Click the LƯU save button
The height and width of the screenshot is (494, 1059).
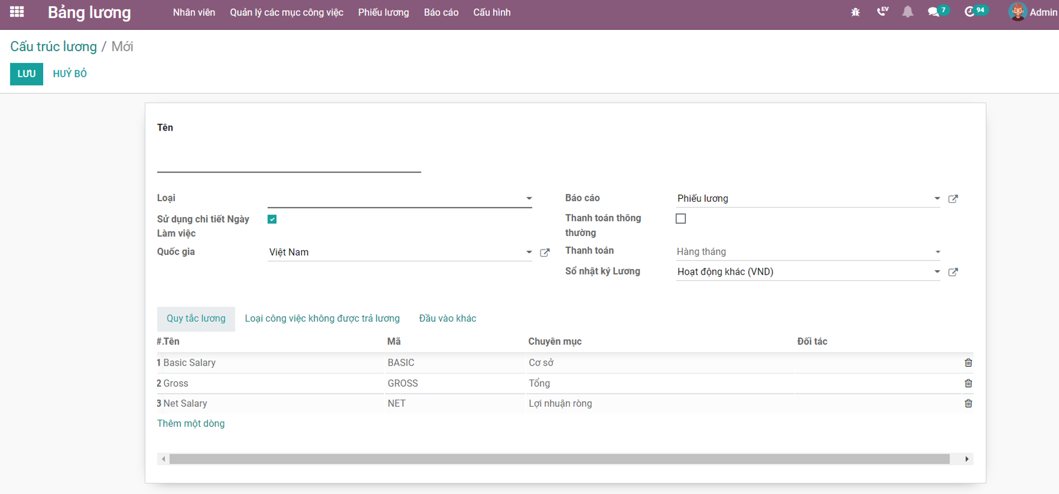[26, 74]
